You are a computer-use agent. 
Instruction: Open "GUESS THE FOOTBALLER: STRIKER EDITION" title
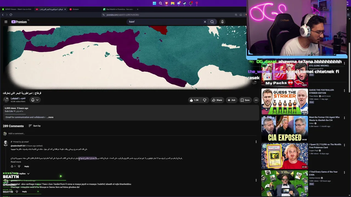[x=321, y=91]
